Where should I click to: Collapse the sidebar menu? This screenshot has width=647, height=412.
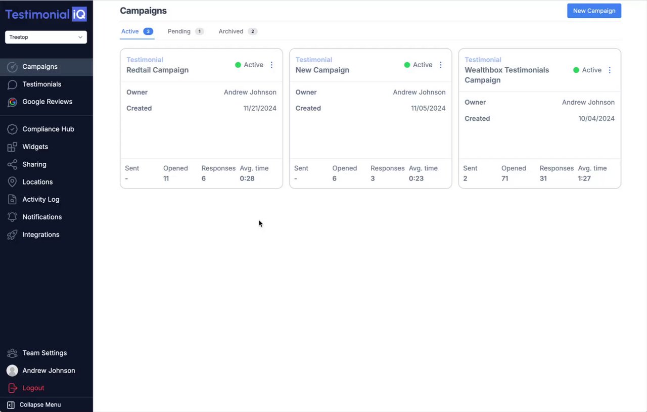34,405
